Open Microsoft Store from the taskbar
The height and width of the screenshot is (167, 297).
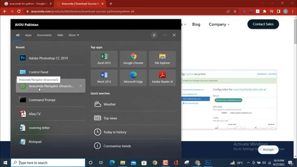point(144,163)
